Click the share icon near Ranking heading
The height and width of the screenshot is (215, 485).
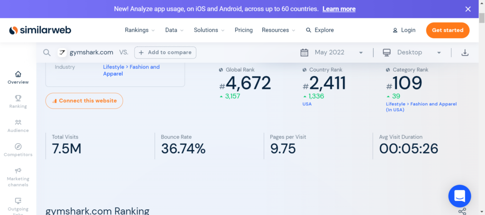click(x=462, y=211)
